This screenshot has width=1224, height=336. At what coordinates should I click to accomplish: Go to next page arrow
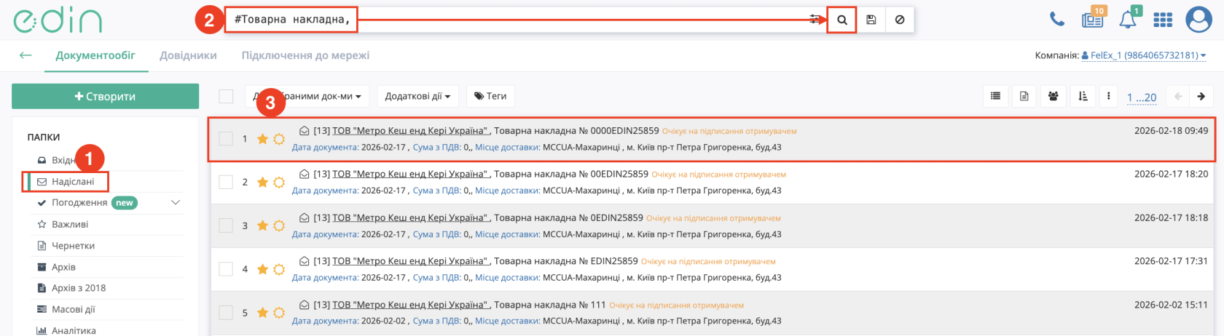click(x=1201, y=97)
